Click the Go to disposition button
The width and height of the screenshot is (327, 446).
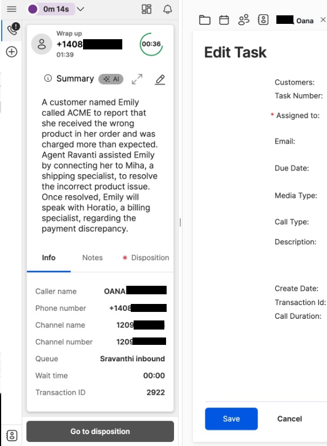[x=100, y=431]
